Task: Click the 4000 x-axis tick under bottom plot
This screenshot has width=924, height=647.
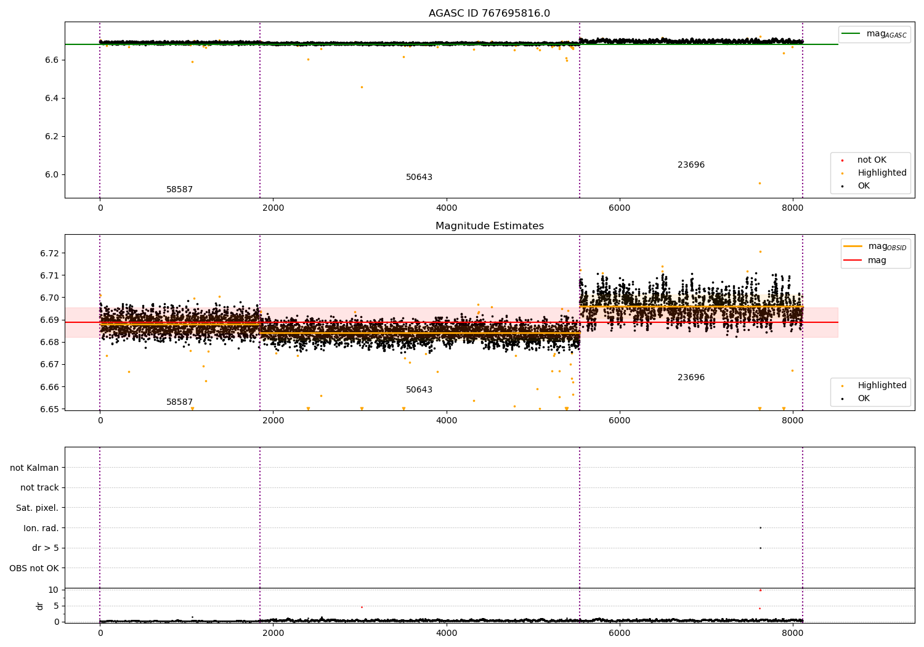Action: 446,633
